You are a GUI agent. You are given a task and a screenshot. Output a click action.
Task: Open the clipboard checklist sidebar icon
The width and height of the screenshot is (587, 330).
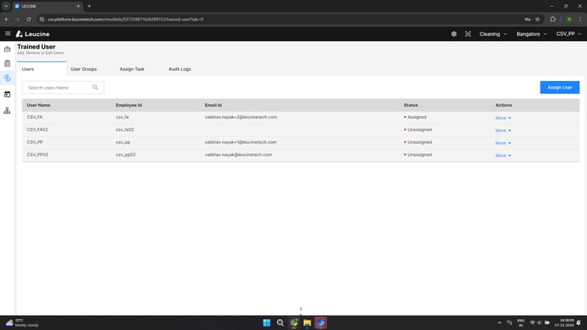click(x=7, y=64)
